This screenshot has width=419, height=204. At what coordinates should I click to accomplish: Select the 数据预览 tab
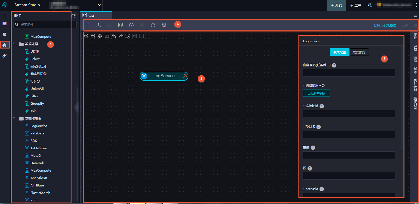(x=359, y=52)
